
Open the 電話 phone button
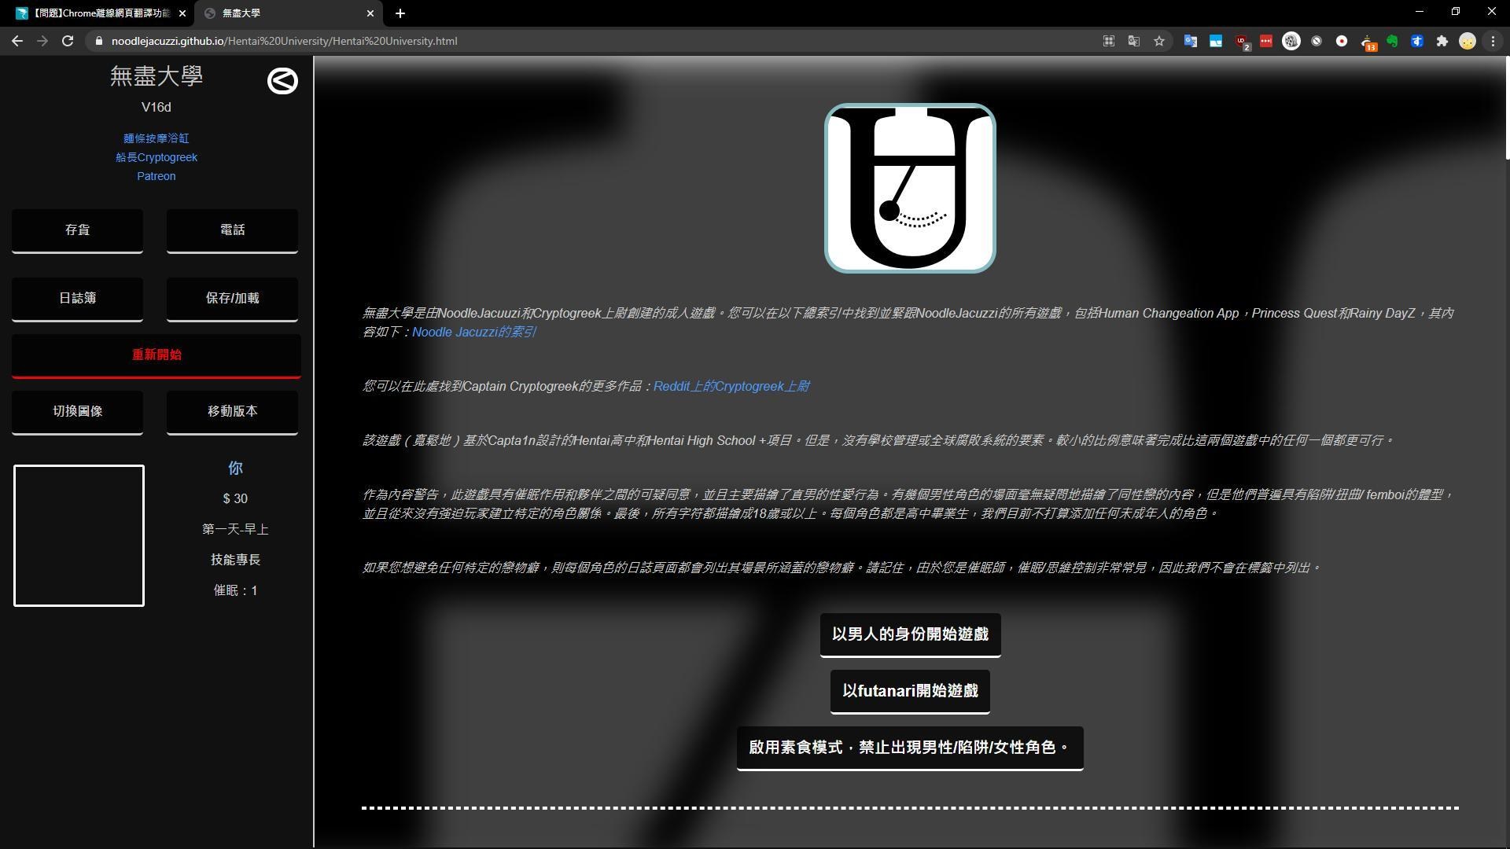click(232, 230)
